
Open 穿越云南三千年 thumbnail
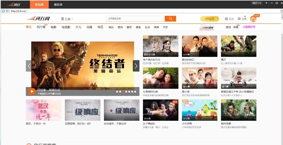point(239,78)
